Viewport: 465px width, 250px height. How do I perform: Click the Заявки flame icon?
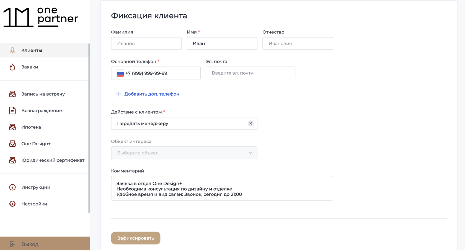pyautogui.click(x=12, y=67)
